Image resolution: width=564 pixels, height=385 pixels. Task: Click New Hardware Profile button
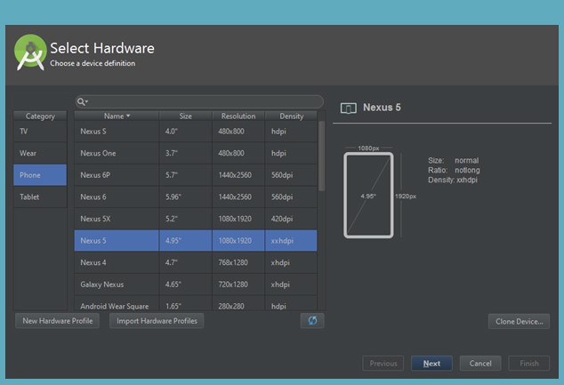tap(58, 321)
